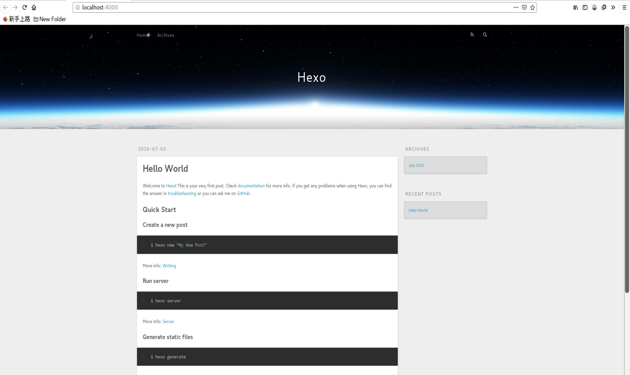Screen dimensions: 630x375
Task: Select the Archives navigation item
Action: [x=165, y=35]
